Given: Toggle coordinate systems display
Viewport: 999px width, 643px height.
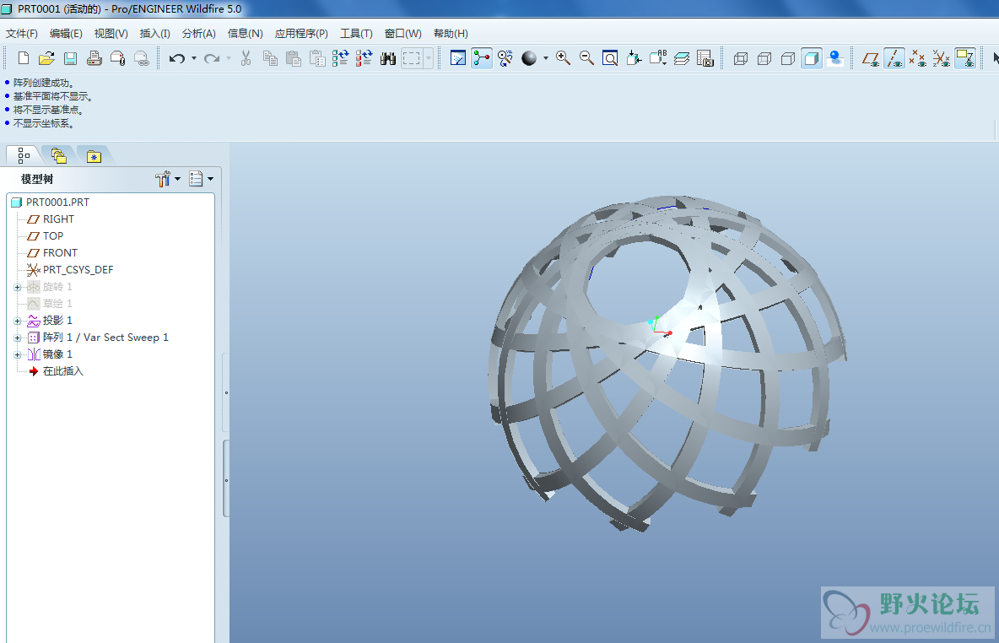Looking at the screenshot, I should pyautogui.click(x=941, y=58).
